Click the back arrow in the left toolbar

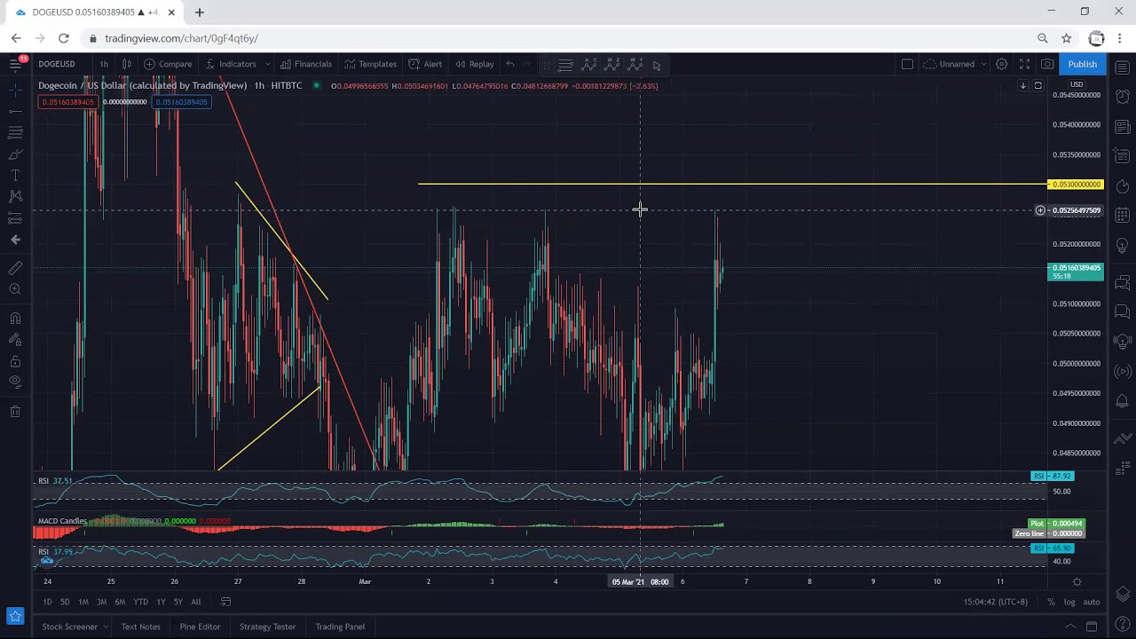click(x=15, y=240)
